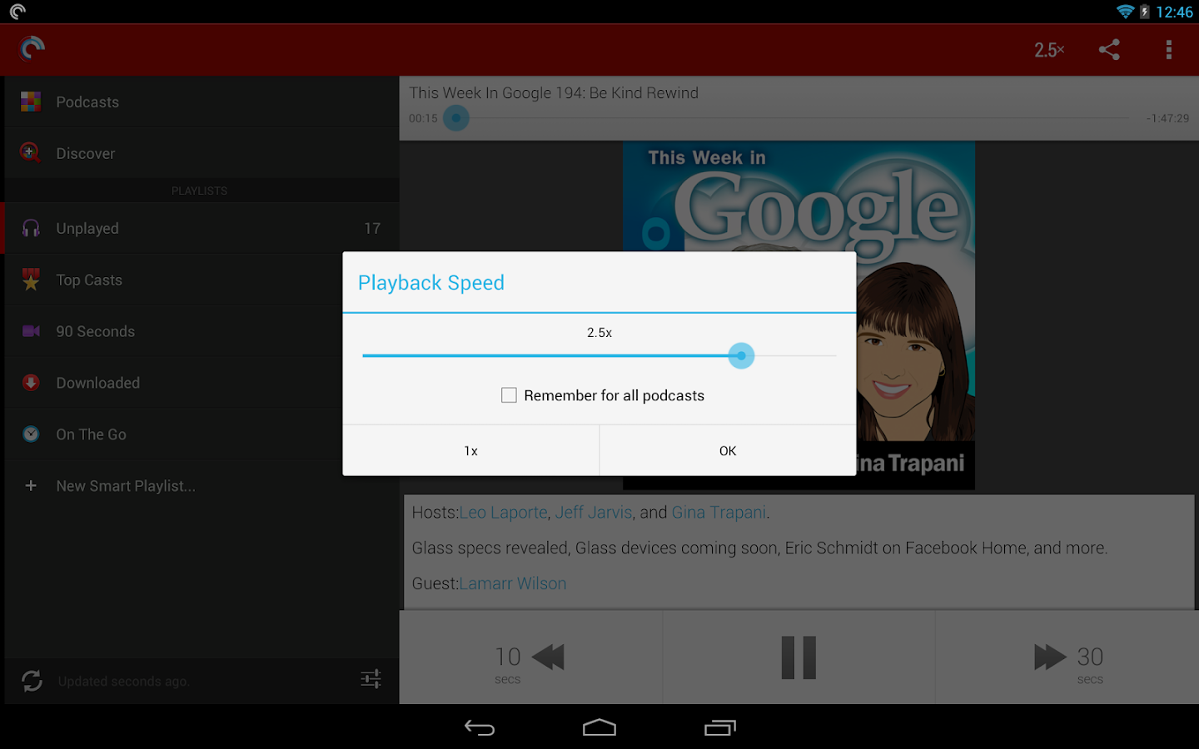Tap the '2.5x' value in the dialog
1199x749 pixels.
(x=599, y=333)
